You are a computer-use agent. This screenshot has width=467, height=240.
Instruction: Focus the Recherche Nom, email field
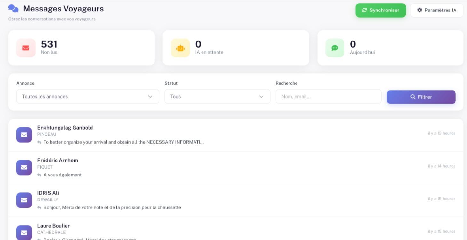coord(328,96)
